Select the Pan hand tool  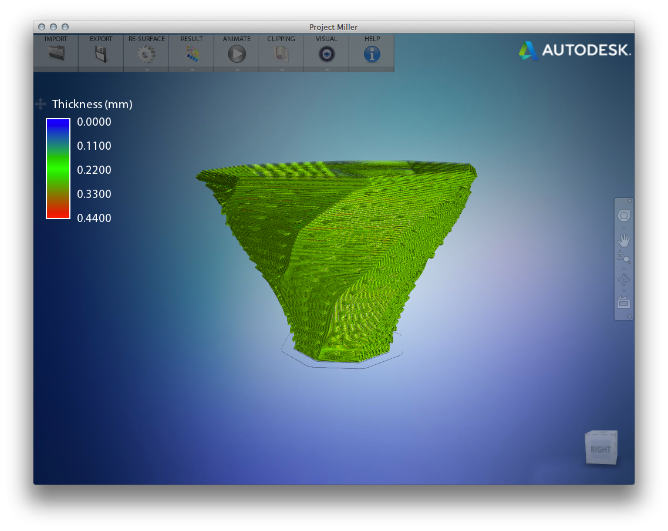tap(623, 240)
